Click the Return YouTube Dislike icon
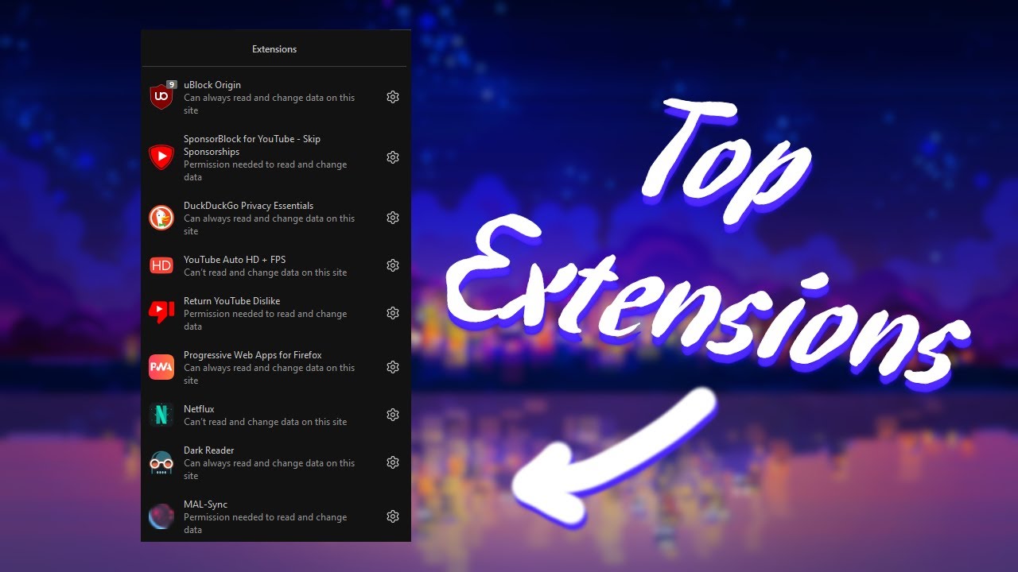 tap(161, 313)
